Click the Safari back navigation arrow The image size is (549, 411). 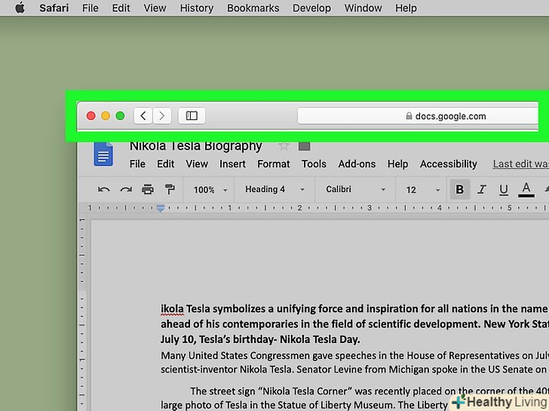pos(143,116)
